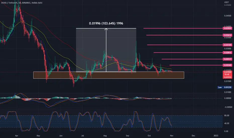
Task: Click the measurement text 0.01996 (103.64%) 1996
Action: (106, 23)
